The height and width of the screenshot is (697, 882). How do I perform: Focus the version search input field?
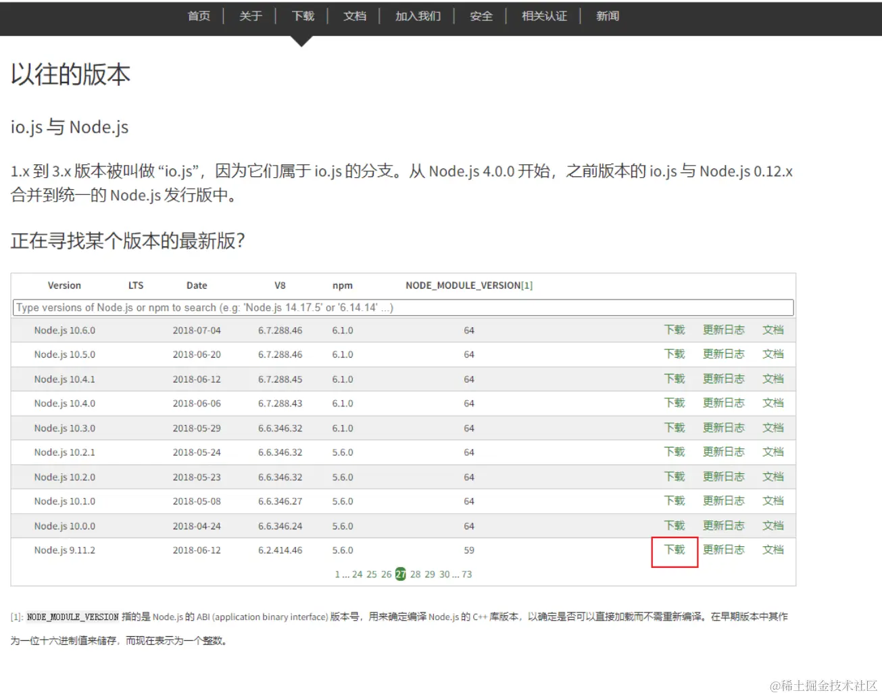tap(403, 308)
